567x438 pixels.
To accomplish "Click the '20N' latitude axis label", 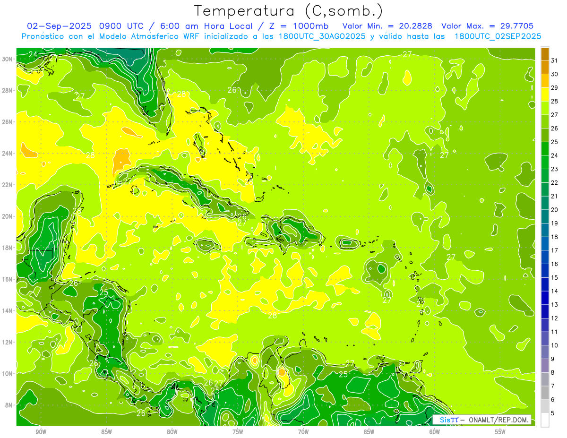I will (8, 216).
